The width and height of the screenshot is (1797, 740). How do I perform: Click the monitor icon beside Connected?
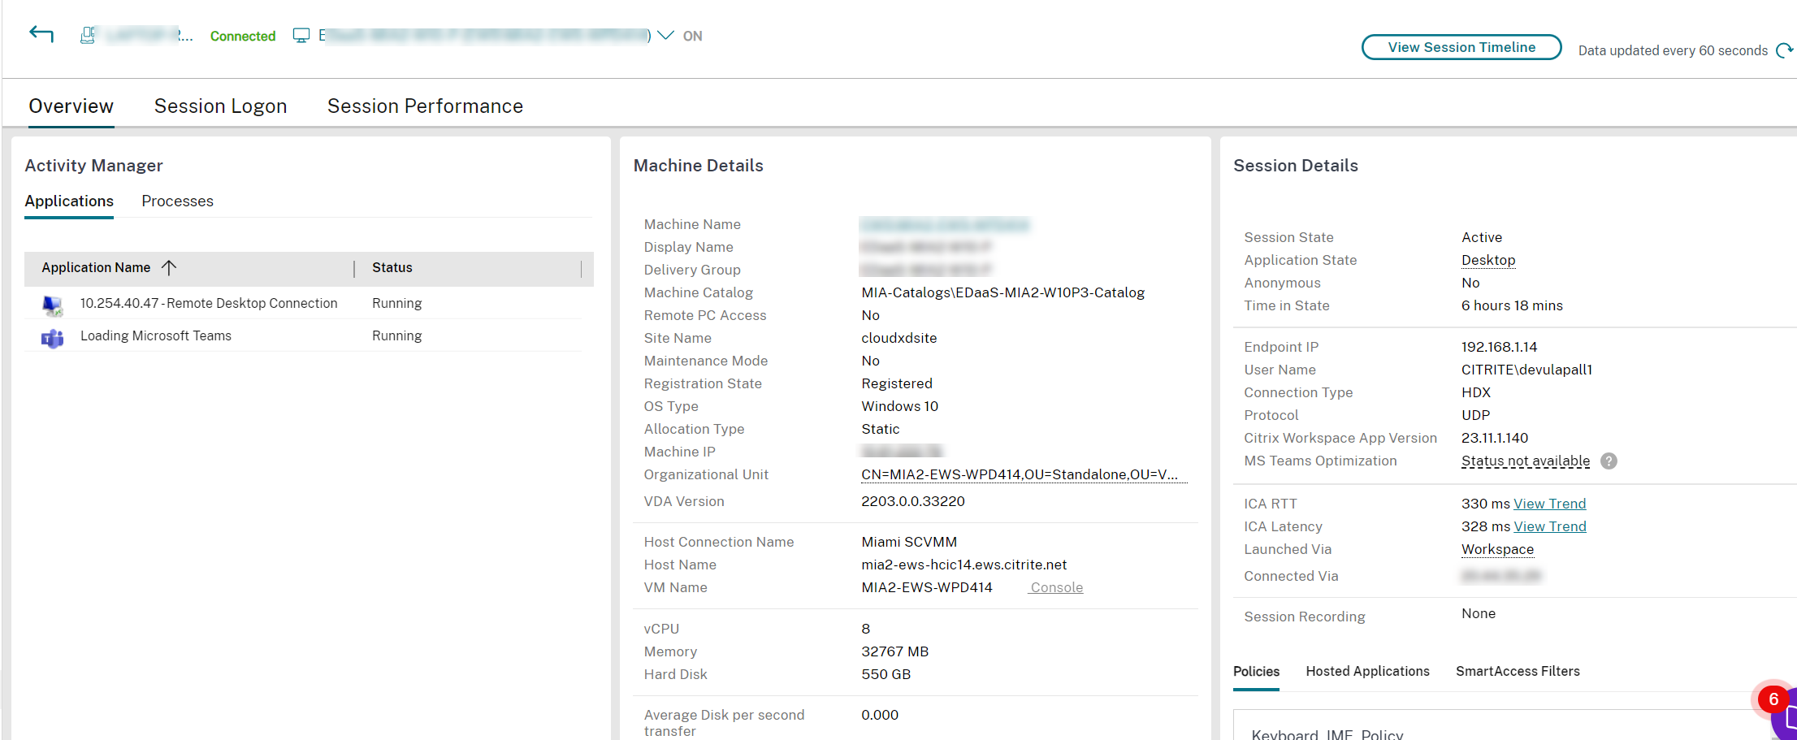coord(301,36)
